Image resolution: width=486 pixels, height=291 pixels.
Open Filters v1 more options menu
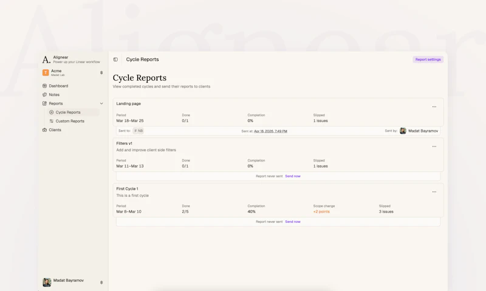434,146
